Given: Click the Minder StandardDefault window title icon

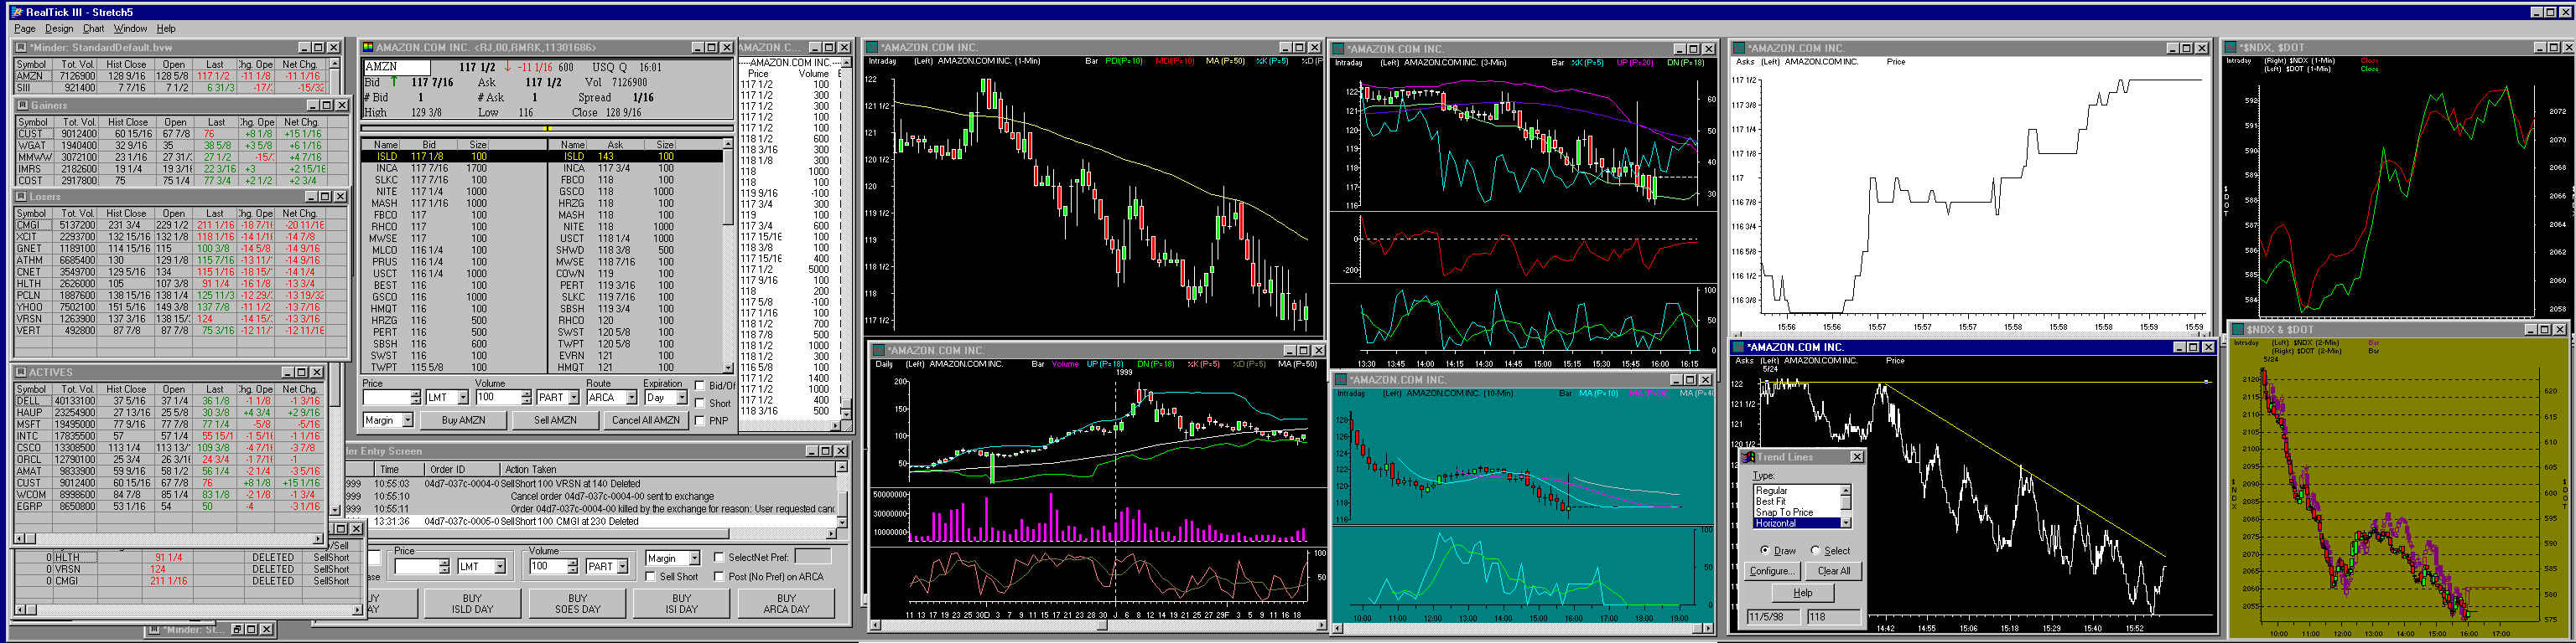Looking at the screenshot, I should coord(21,47).
